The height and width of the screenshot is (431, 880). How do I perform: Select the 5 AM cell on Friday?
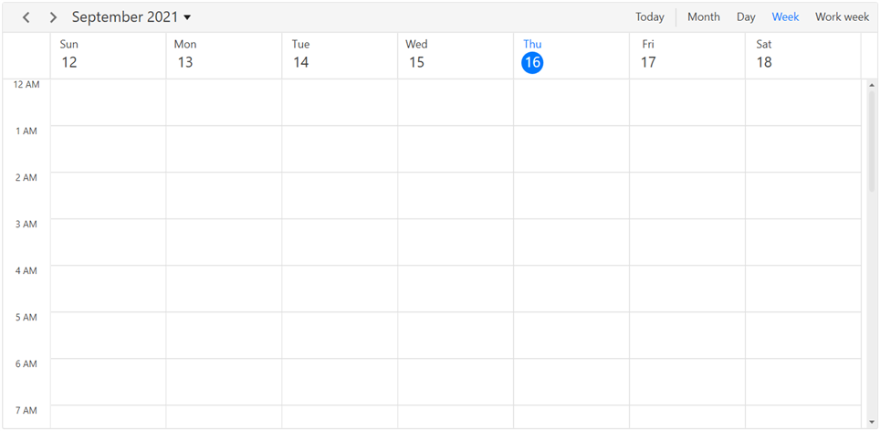tap(686, 335)
